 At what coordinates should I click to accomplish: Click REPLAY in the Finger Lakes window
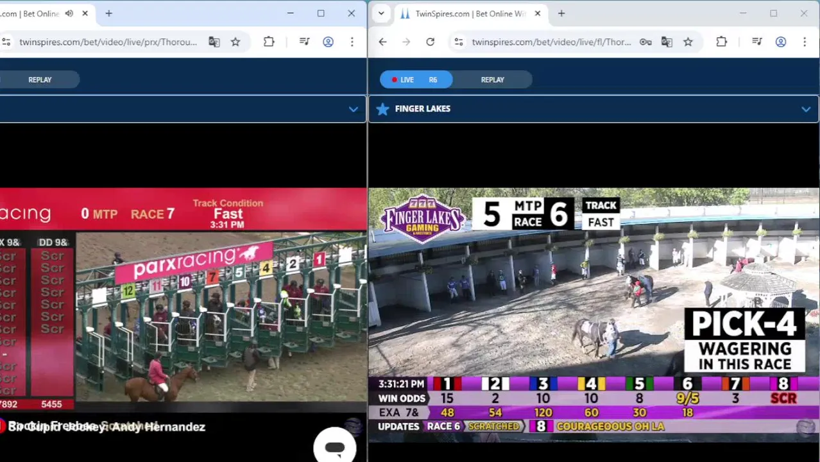pos(493,80)
